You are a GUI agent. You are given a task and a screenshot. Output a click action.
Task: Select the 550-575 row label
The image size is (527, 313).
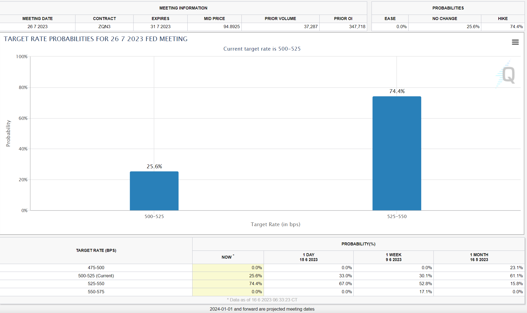click(96, 292)
